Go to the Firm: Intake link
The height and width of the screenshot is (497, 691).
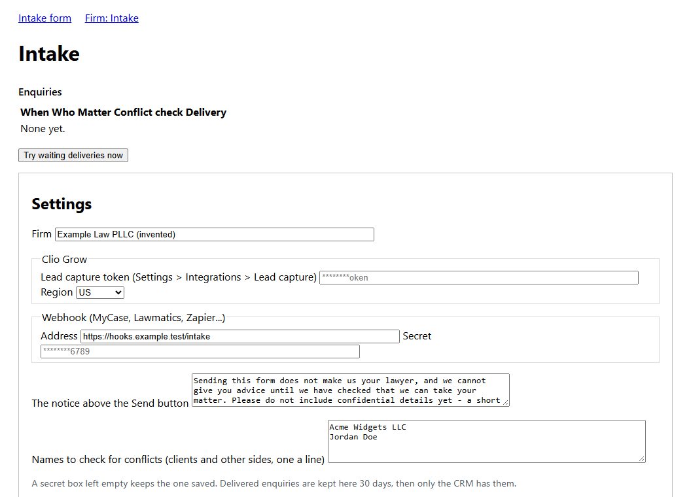coord(111,18)
